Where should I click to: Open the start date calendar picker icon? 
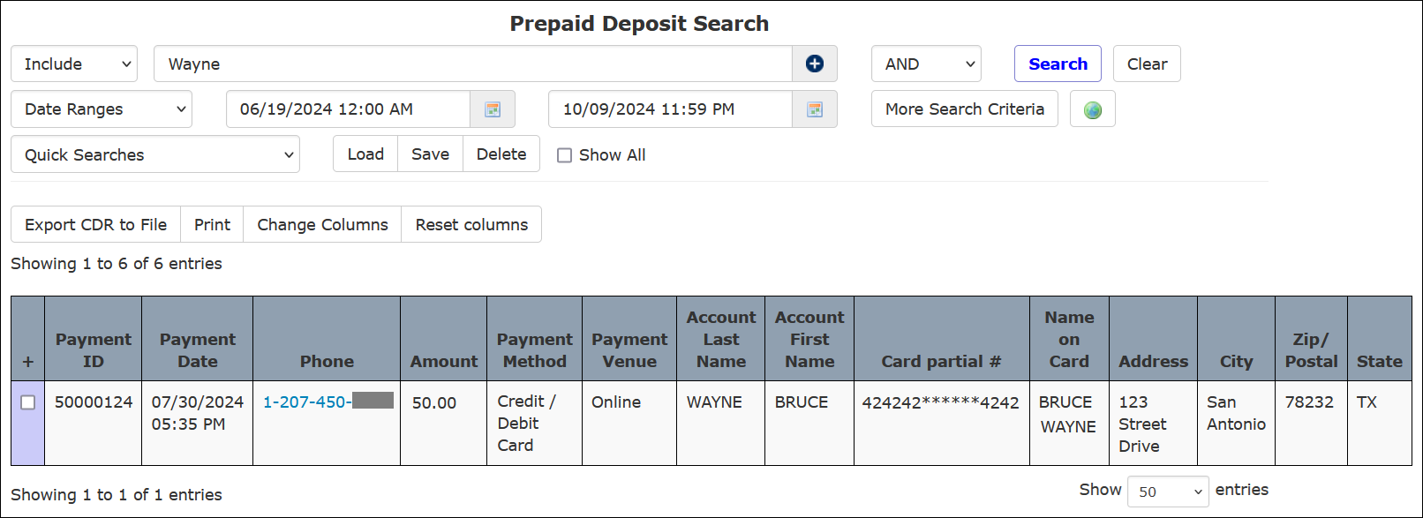[493, 109]
